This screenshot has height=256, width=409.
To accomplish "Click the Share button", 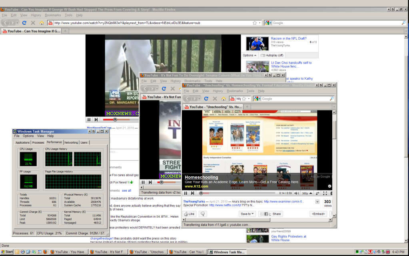I will pos(271,214).
